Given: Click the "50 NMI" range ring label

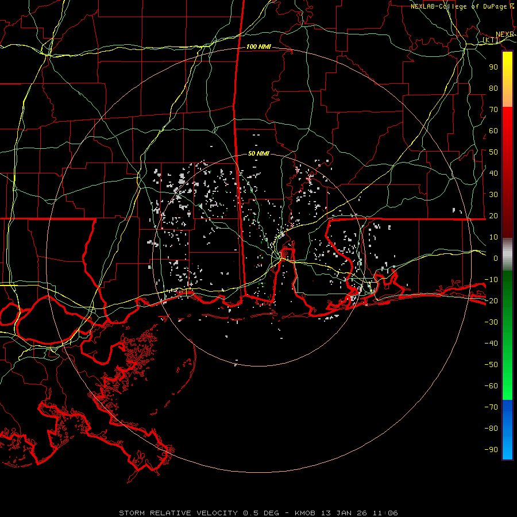Looking at the screenshot, I should pyautogui.click(x=258, y=153).
